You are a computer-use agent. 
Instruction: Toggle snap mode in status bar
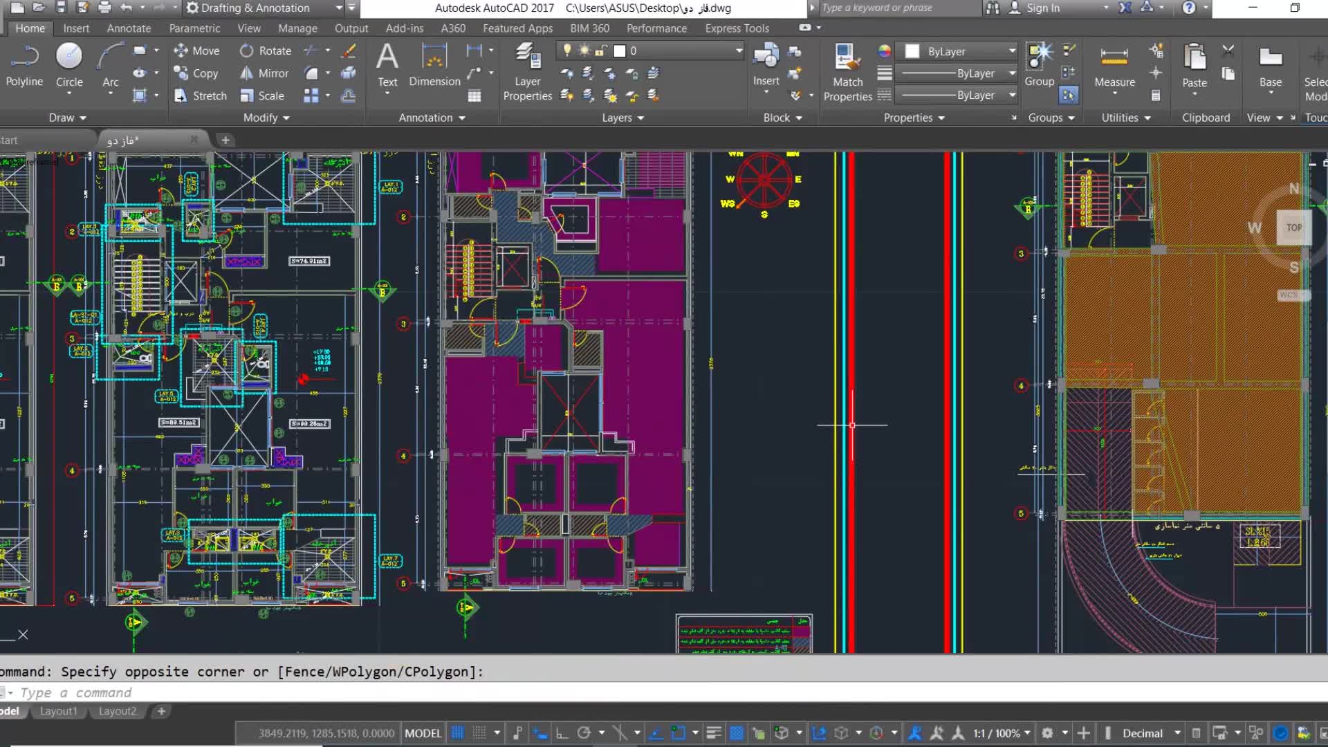click(479, 733)
